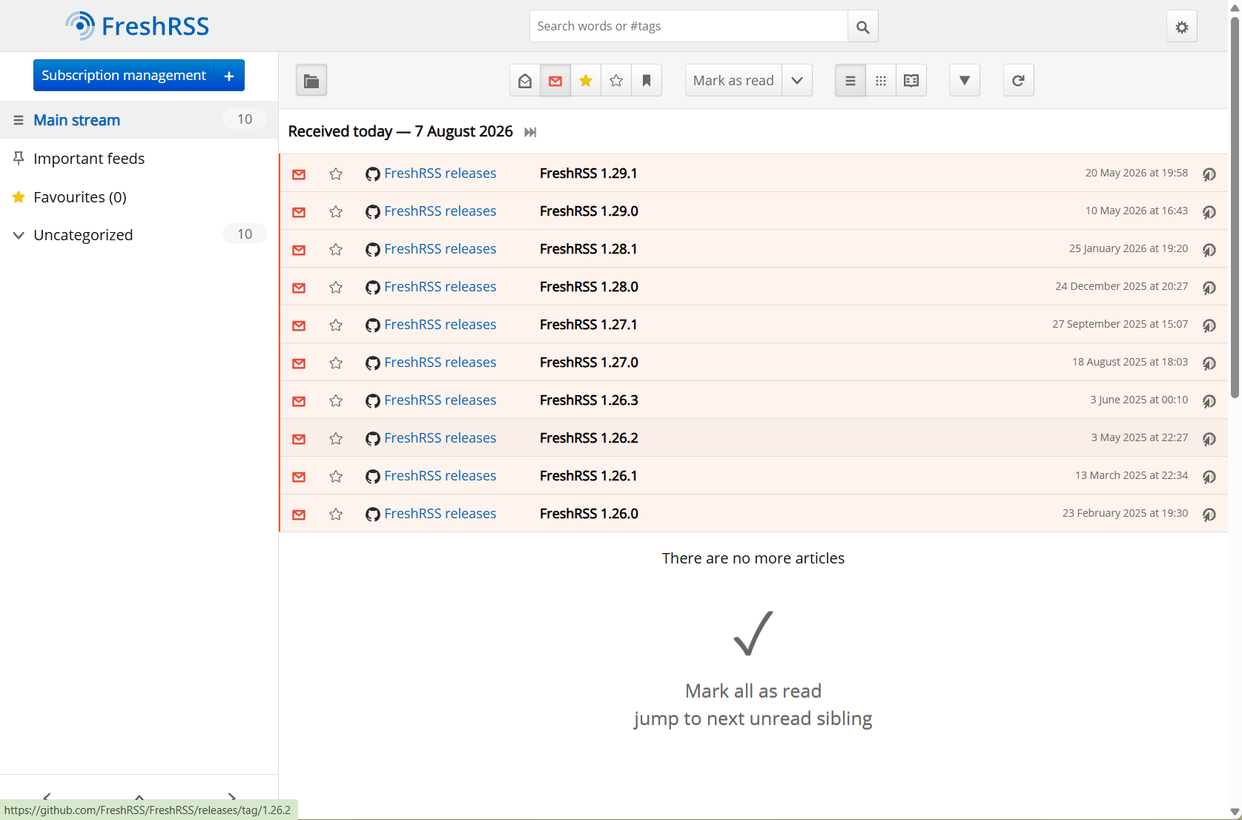Viewport: 1242px width, 820px height.
Task: Switch to reader view
Action: [911, 81]
